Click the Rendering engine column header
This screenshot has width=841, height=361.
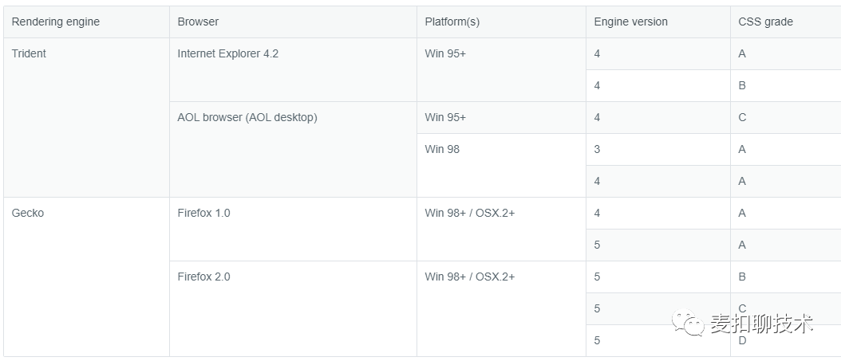point(86,22)
